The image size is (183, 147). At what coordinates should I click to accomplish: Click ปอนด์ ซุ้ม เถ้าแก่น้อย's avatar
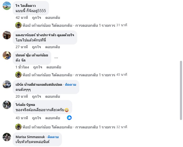[x=7, y=55]
